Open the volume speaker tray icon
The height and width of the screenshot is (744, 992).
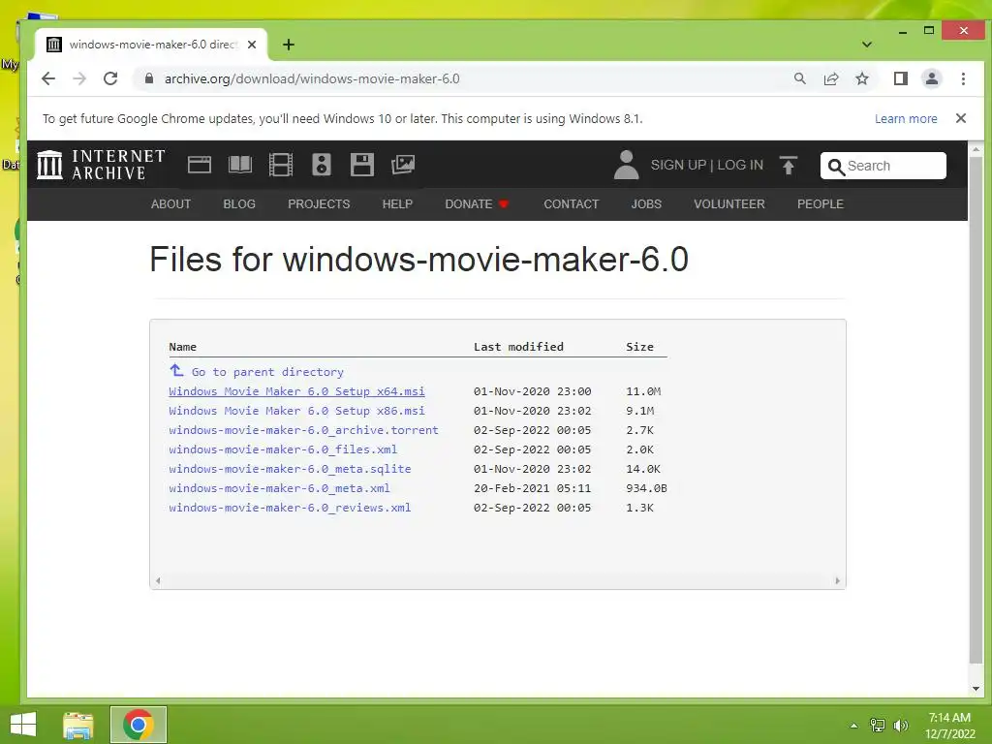[x=901, y=726]
